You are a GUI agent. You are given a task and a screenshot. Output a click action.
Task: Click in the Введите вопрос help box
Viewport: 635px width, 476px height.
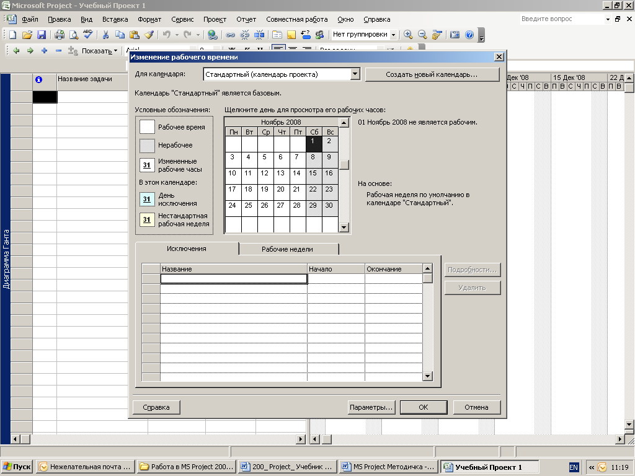pyautogui.click(x=561, y=19)
